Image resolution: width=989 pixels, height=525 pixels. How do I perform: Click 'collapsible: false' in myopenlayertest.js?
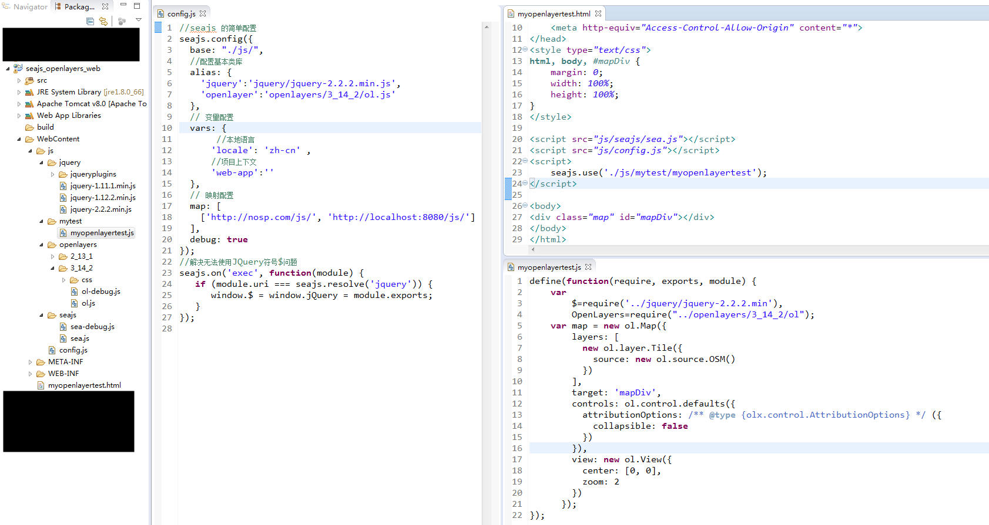click(x=640, y=426)
